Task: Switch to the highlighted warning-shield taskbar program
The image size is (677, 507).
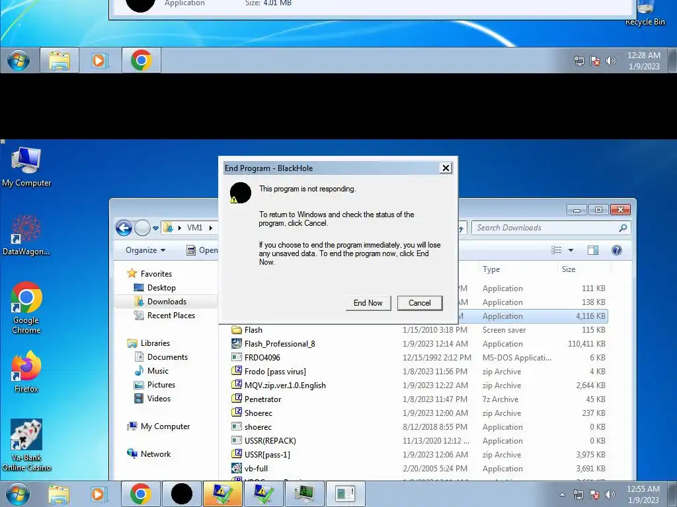Action: tap(222, 494)
